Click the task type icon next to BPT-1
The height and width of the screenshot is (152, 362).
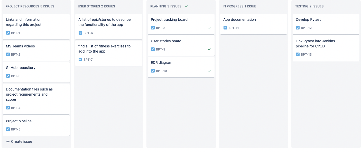click(8, 33)
